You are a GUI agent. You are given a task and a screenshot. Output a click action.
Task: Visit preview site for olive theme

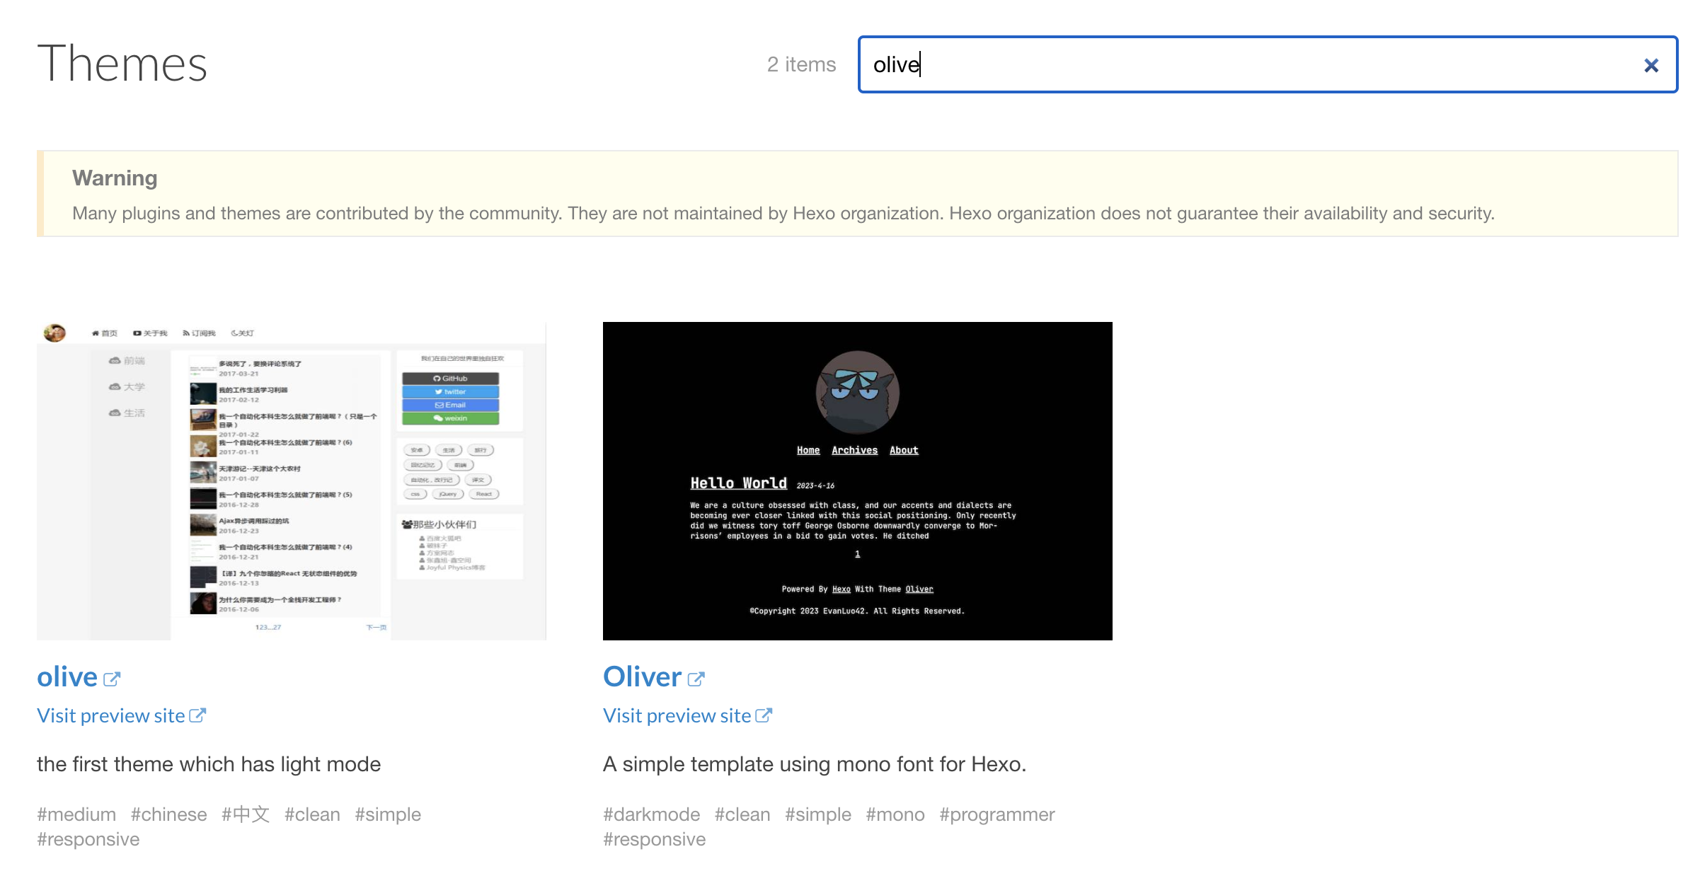(x=111, y=716)
